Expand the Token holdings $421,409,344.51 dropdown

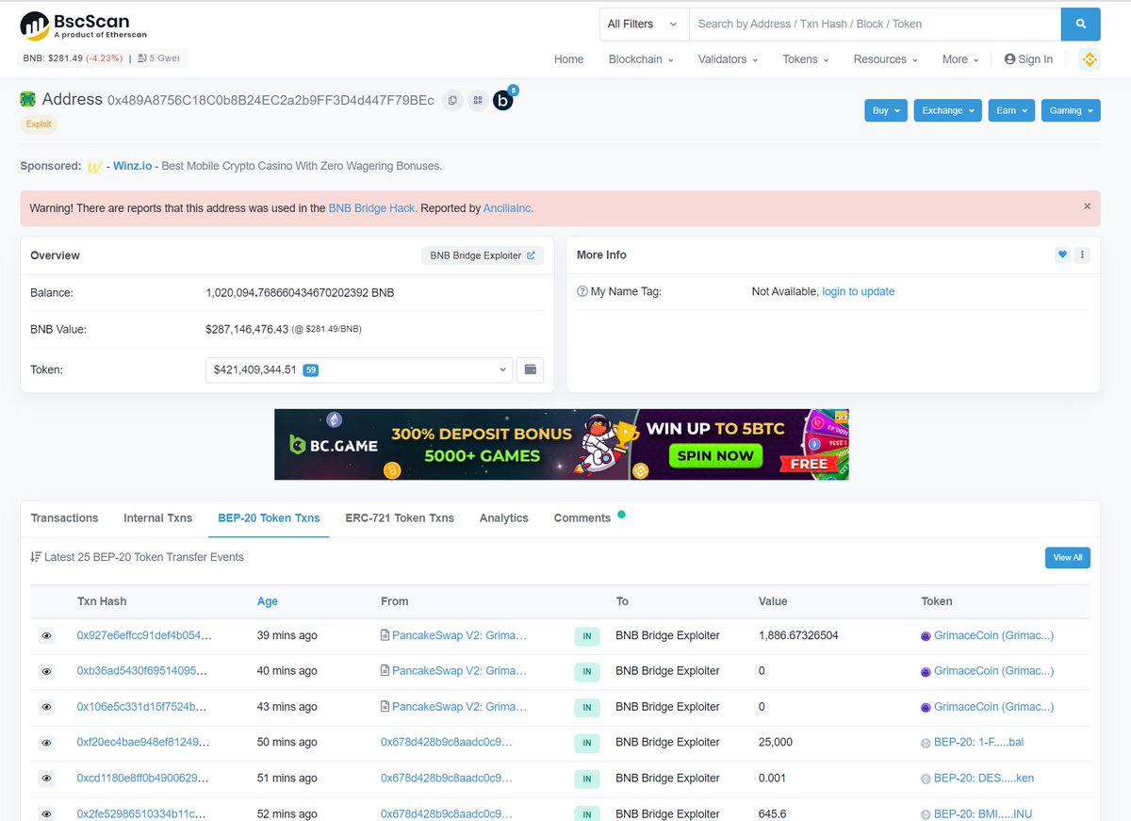pos(359,369)
